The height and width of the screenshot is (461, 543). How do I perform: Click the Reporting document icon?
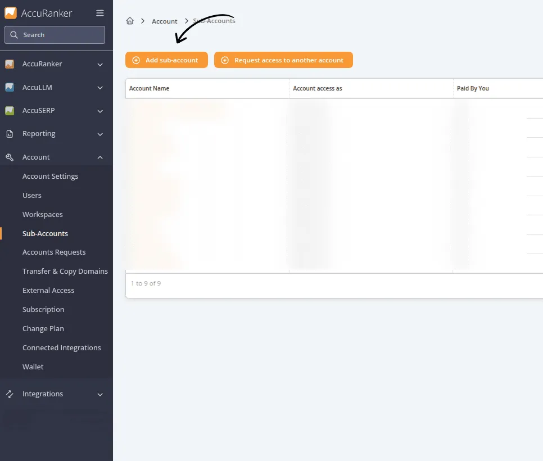[10, 134]
